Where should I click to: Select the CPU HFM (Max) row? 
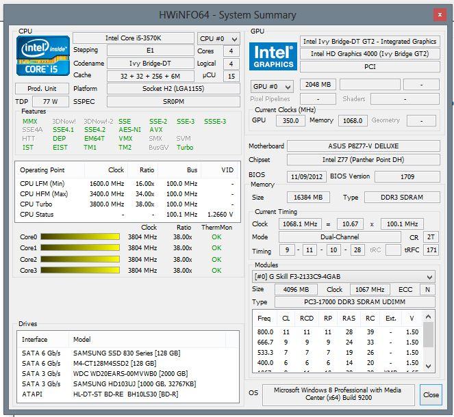coord(127,193)
